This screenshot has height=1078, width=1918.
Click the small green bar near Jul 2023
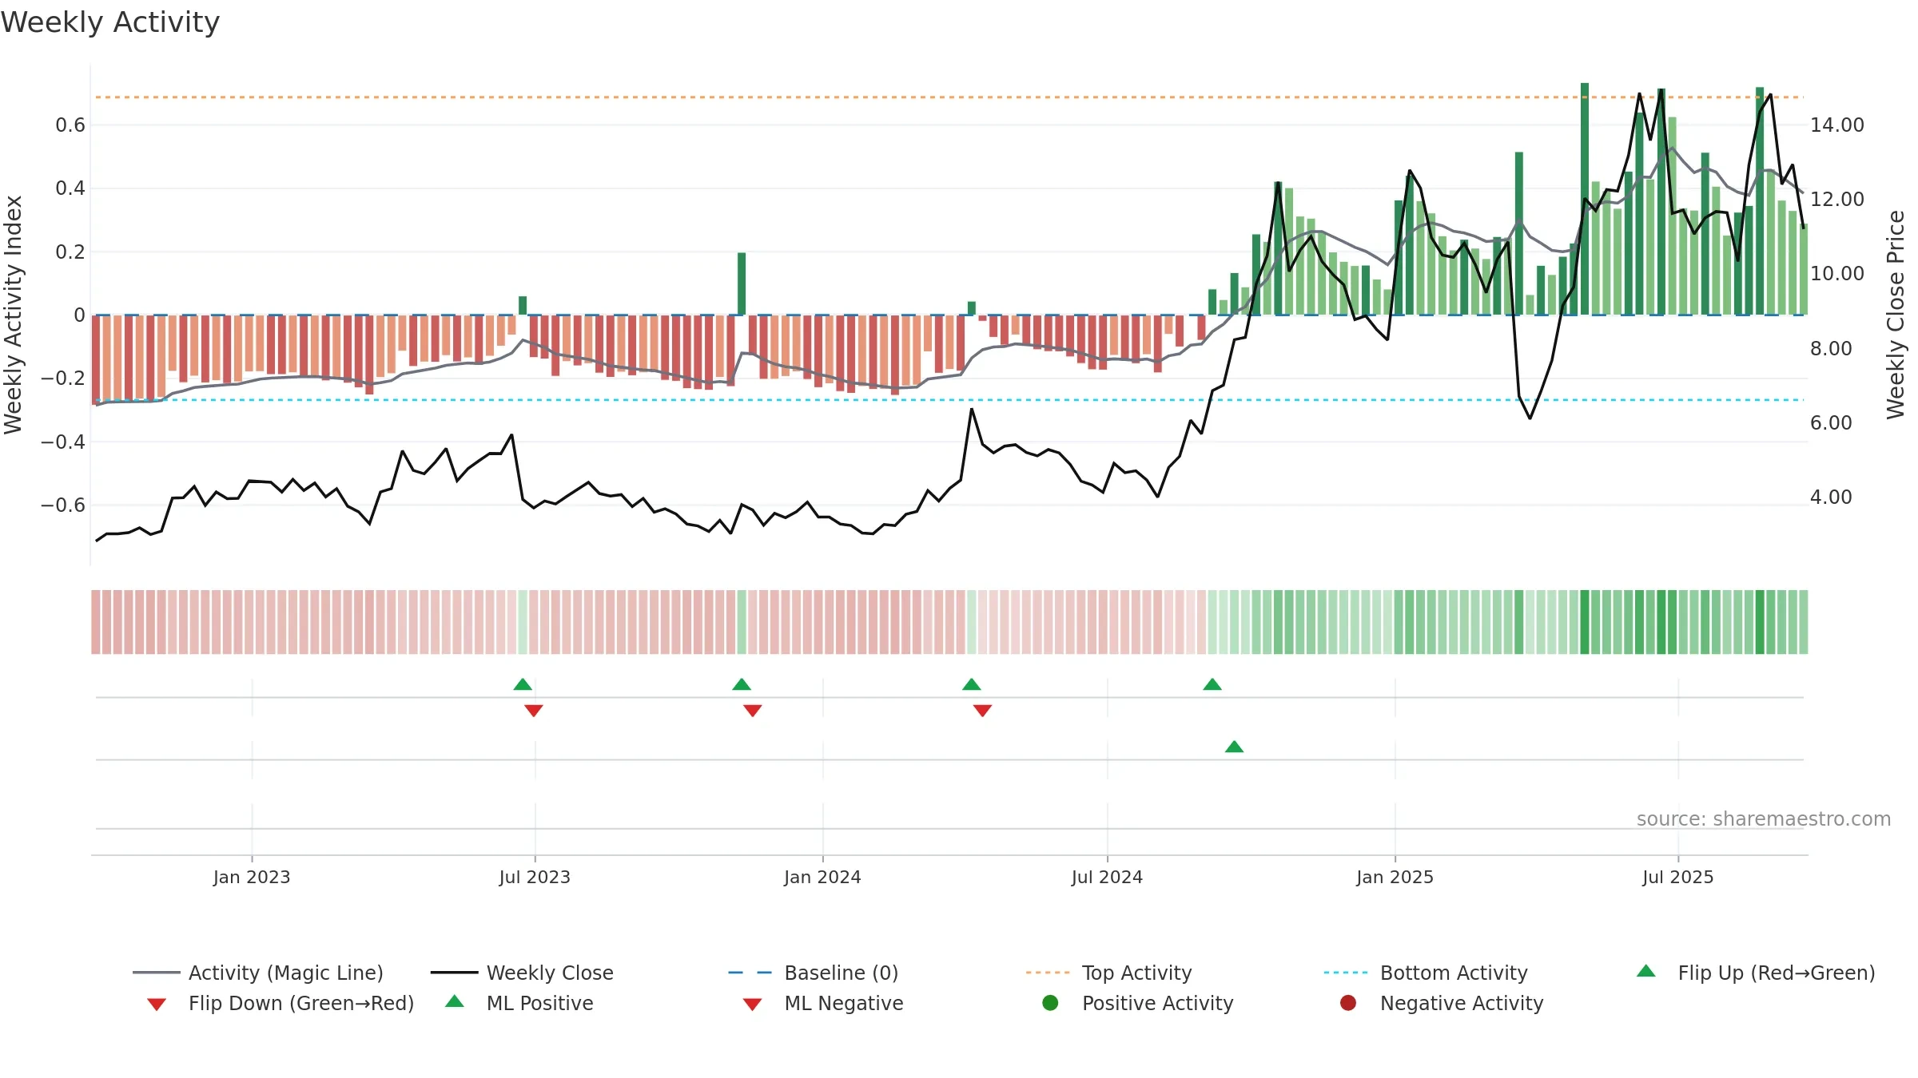(523, 305)
